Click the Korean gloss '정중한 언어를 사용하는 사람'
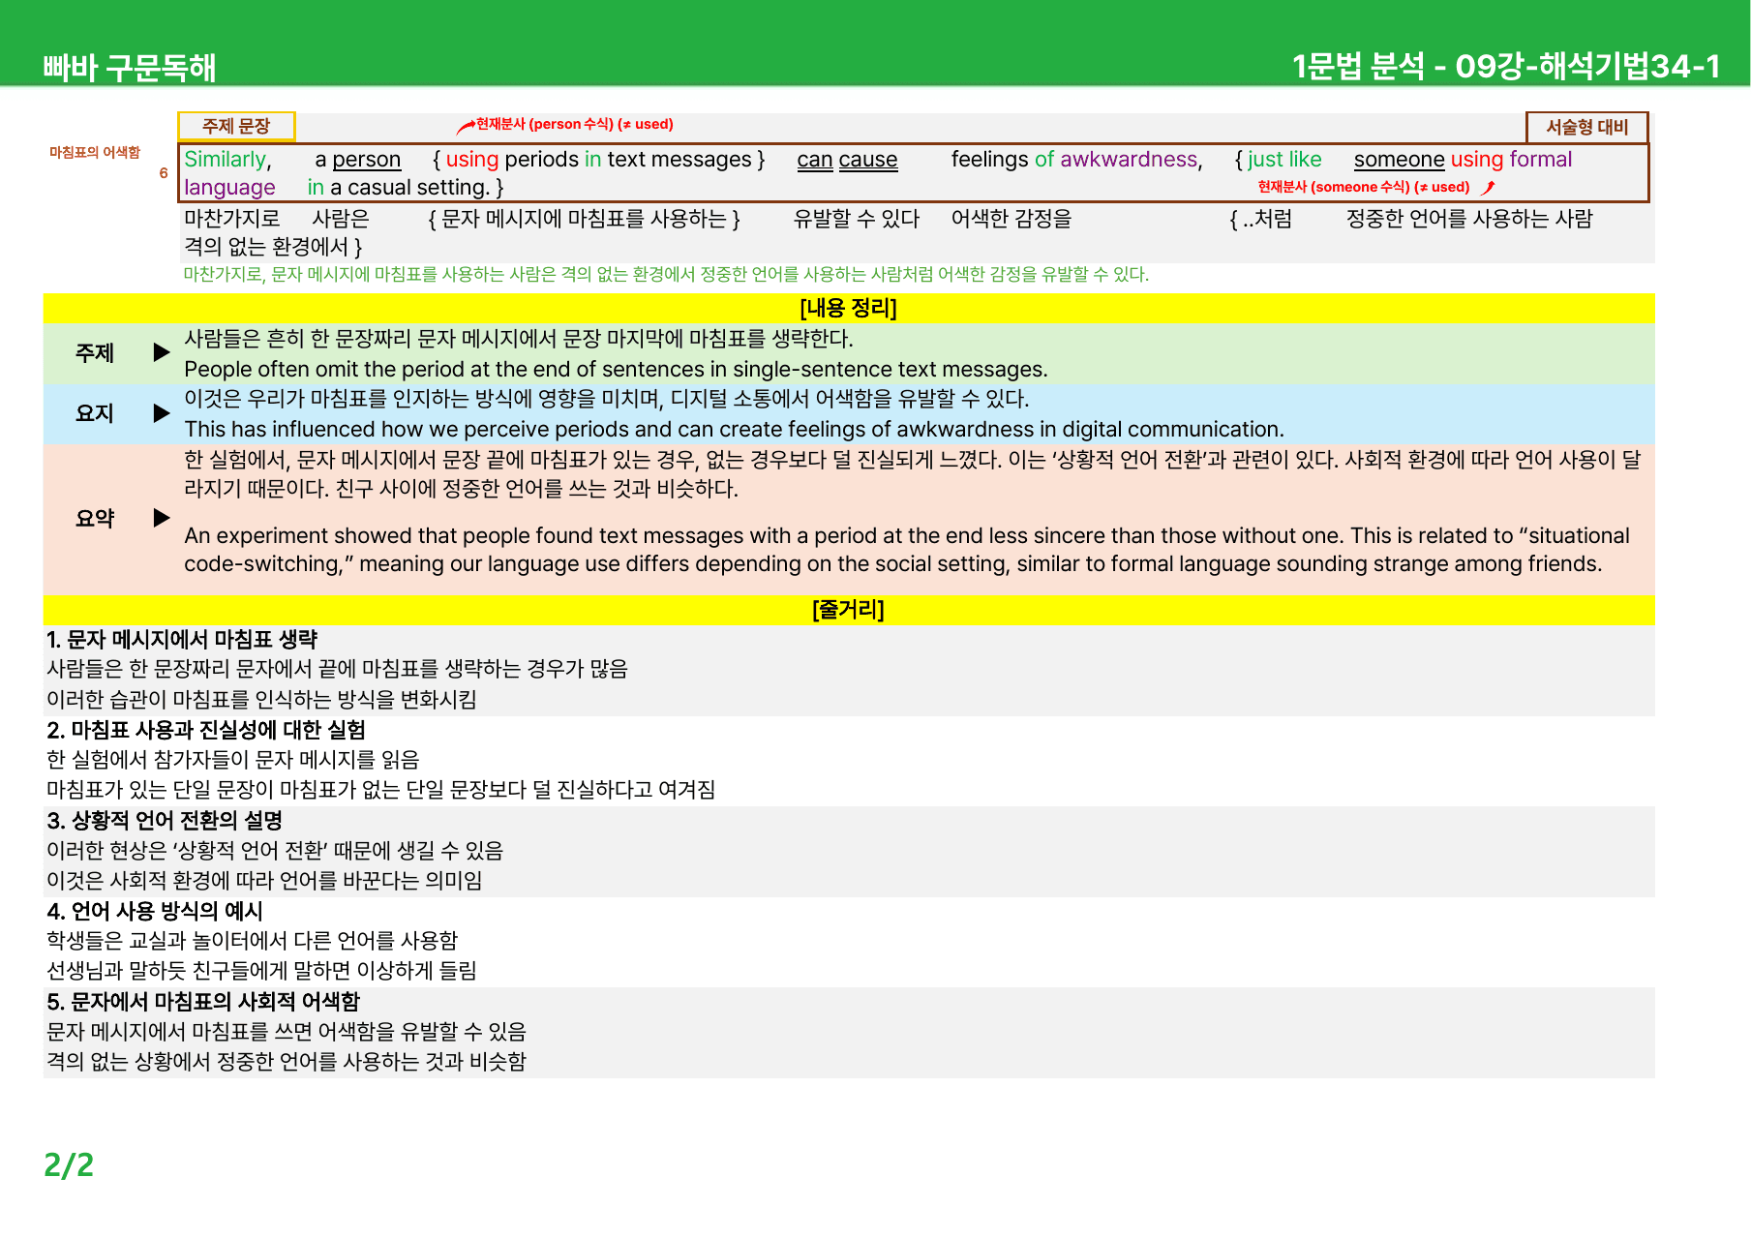This screenshot has height=1238, width=1751. pos(1469,220)
